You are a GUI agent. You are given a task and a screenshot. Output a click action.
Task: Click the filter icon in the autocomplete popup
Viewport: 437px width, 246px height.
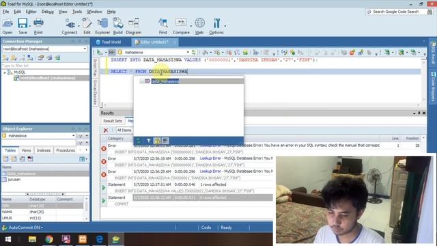click(148, 141)
